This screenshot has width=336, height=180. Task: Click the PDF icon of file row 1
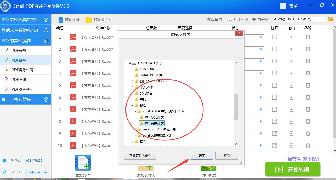(x=73, y=37)
